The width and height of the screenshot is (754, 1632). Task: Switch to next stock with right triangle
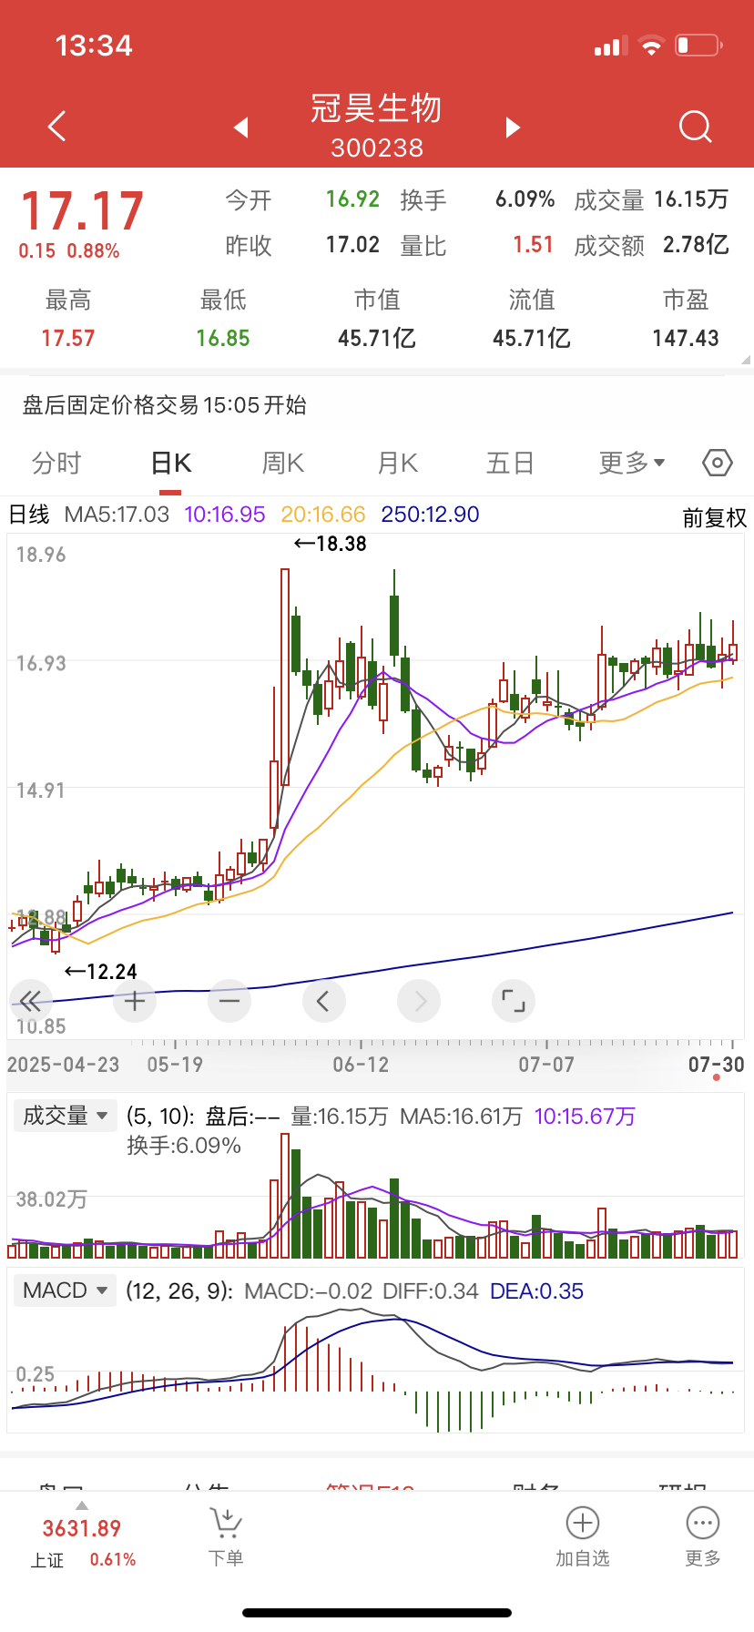point(513,127)
